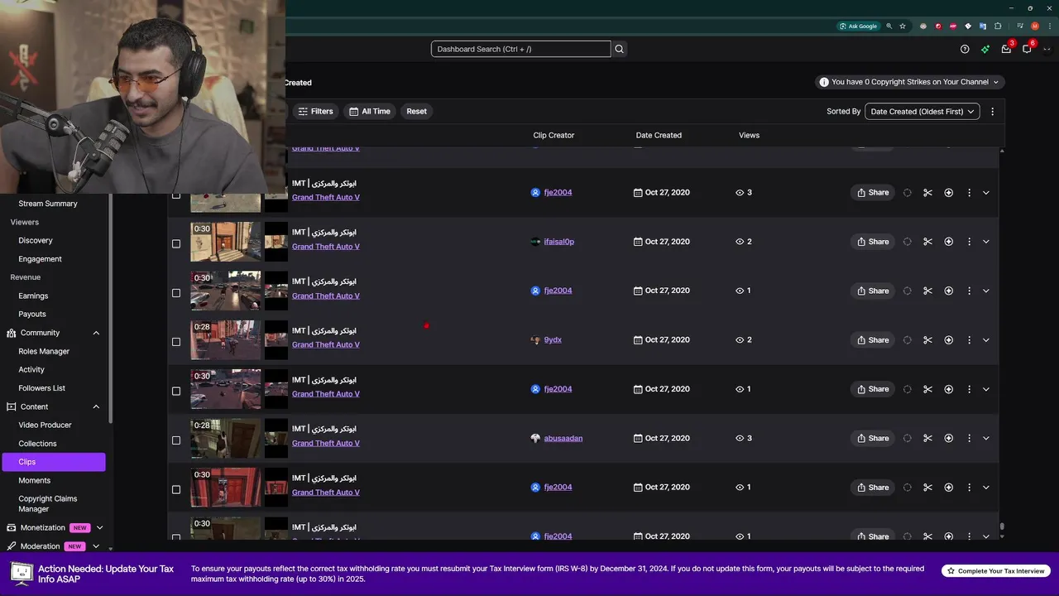The height and width of the screenshot is (596, 1059).
Task: Click Ask Google in the address bar
Action: 858,26
